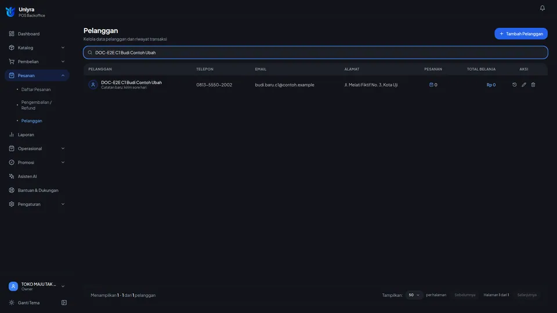Click TELEPON column header
Image resolution: width=557 pixels, height=313 pixels.
(x=205, y=69)
